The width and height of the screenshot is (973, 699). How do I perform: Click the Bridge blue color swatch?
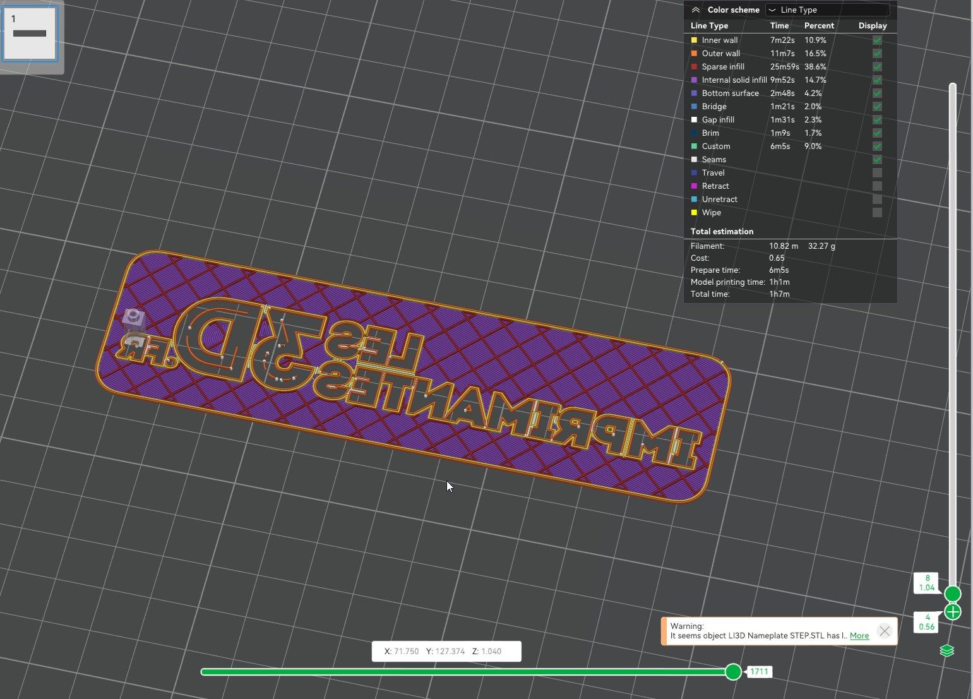pyautogui.click(x=695, y=107)
